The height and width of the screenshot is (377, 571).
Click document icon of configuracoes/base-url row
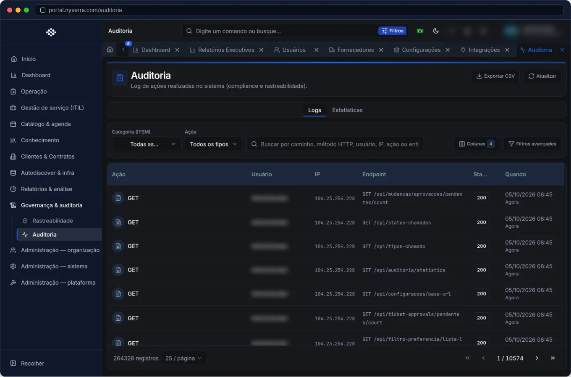pos(118,294)
